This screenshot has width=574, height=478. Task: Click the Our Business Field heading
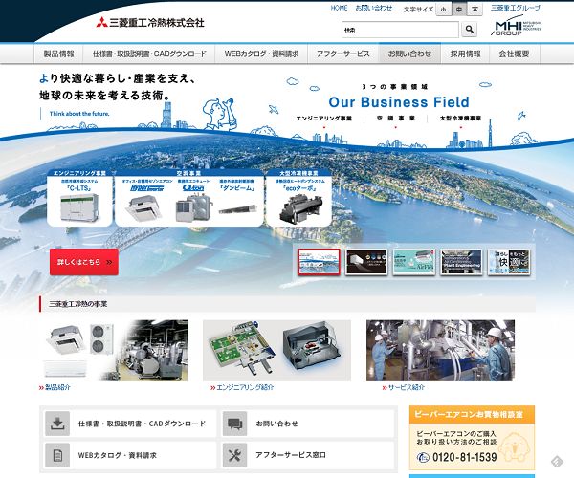point(399,102)
